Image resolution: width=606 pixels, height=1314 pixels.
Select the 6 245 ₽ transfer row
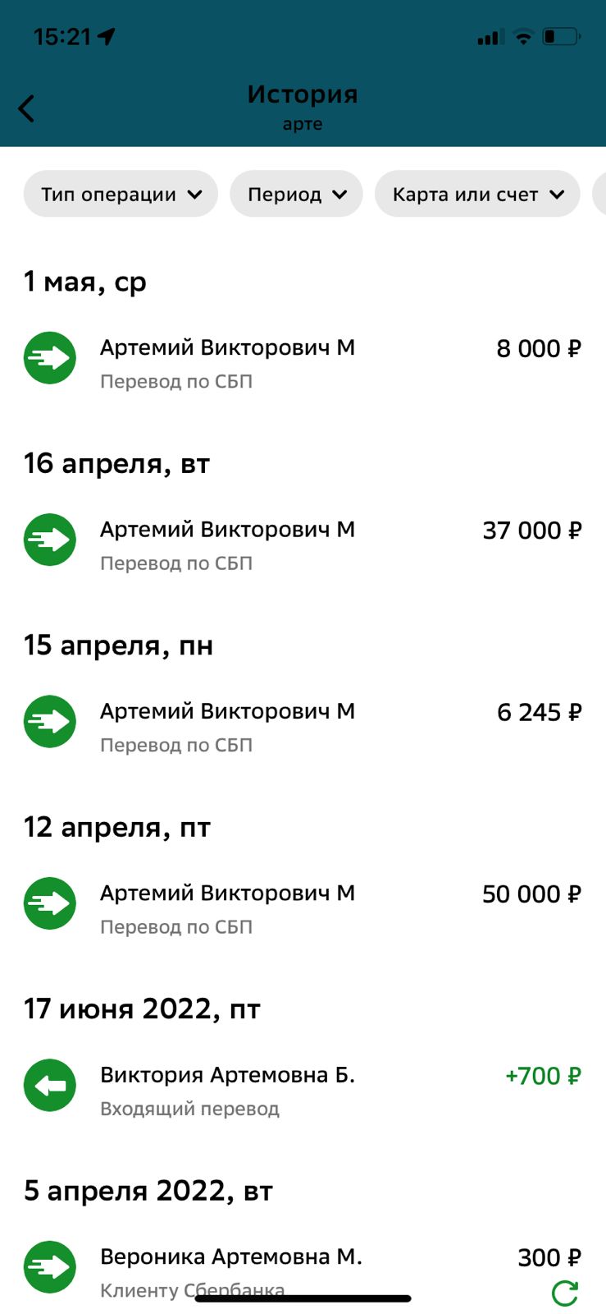tap(303, 726)
